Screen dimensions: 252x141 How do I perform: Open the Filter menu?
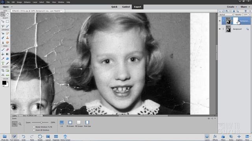pyautogui.click(x=48, y=2)
